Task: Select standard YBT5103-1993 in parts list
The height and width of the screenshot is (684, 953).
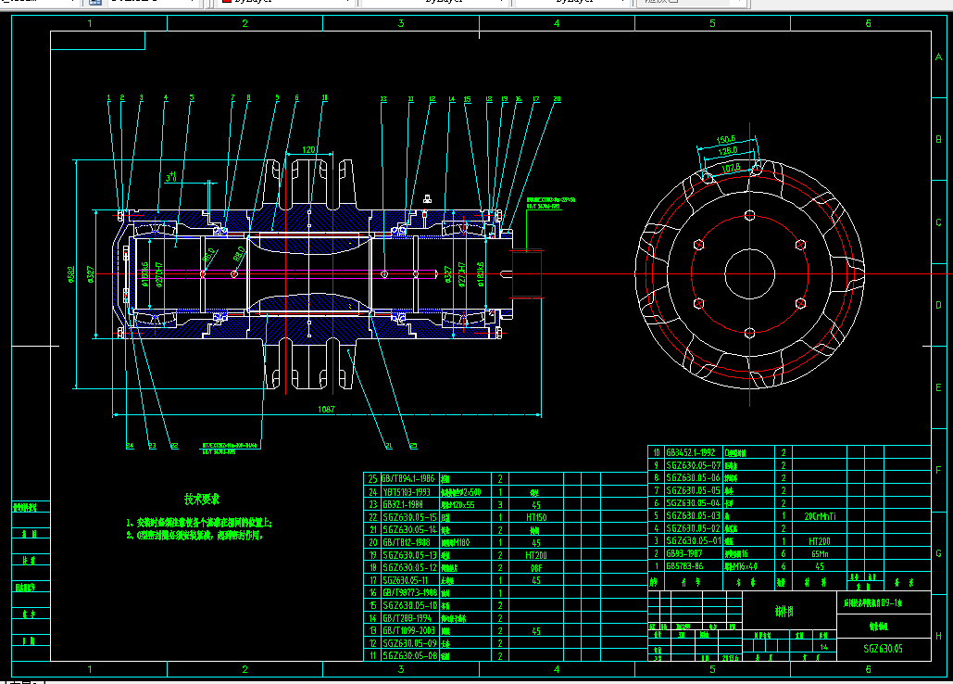Action: [407, 492]
